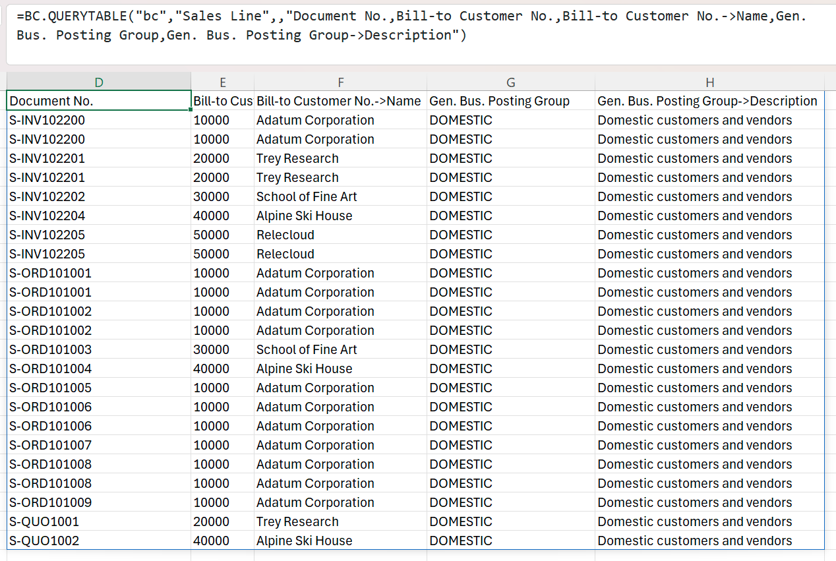Select cell 'S-ORD101004'

99,369
